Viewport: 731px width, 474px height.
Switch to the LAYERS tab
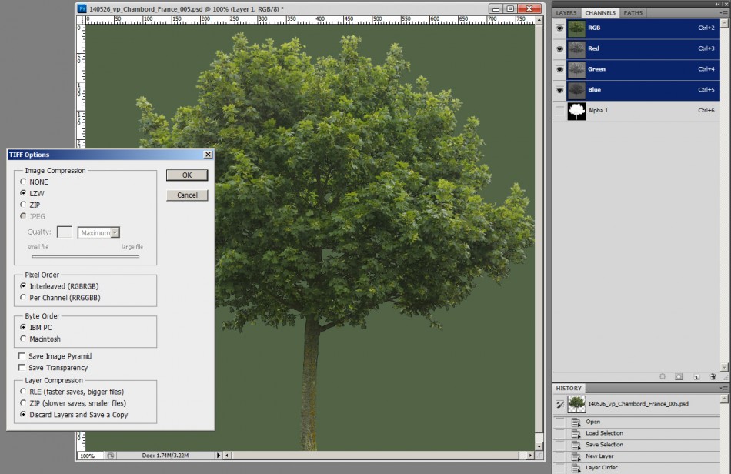pos(568,12)
